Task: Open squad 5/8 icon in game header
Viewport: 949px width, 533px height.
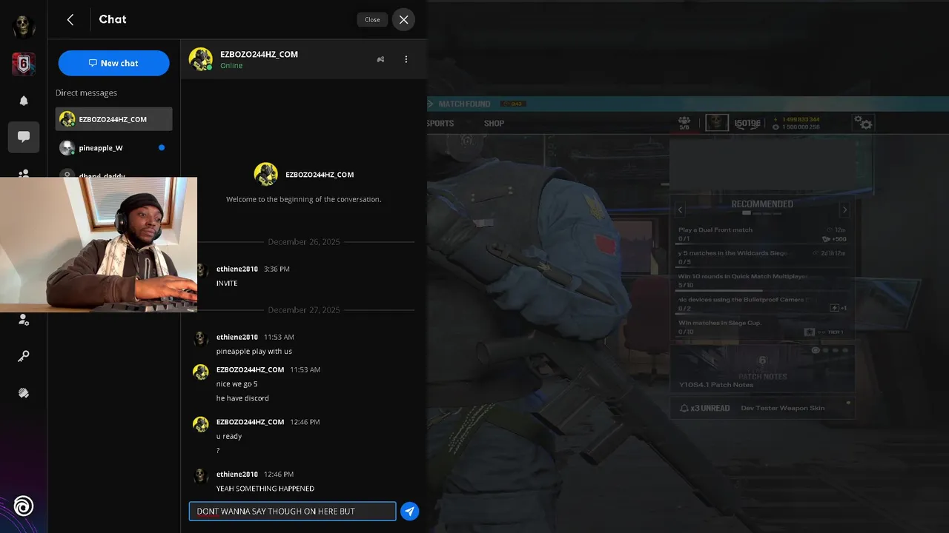Action: point(684,122)
